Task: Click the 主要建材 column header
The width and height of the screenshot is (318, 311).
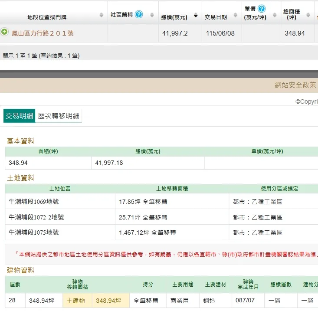Action: [x=216, y=285]
